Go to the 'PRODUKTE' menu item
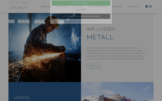This screenshot has width=162, height=101. 62,6
